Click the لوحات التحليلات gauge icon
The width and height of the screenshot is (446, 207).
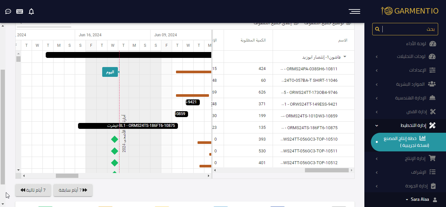point(432,57)
